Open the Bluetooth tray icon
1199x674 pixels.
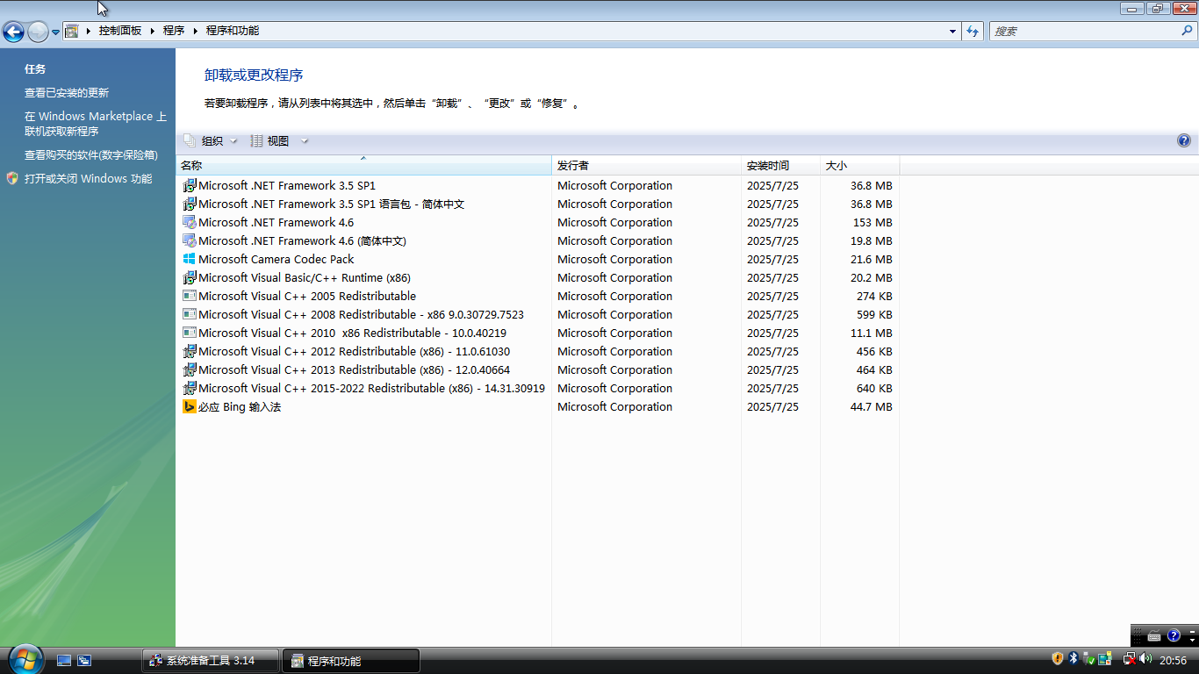pos(1073,658)
